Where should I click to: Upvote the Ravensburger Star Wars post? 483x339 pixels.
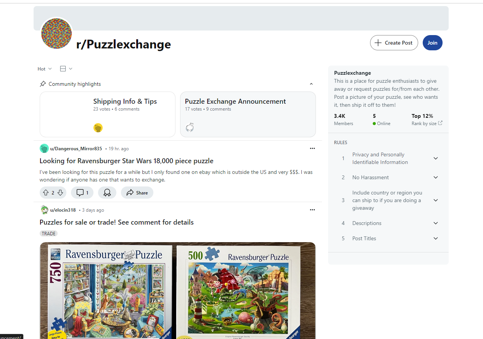coord(46,193)
